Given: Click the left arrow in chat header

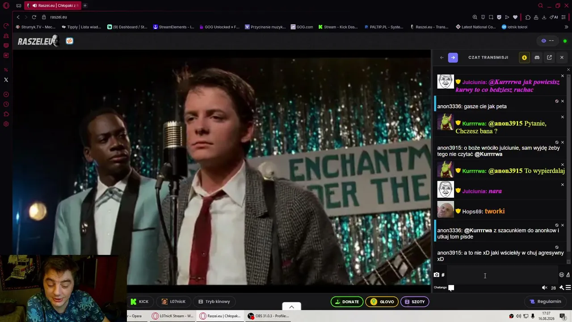Looking at the screenshot, I should click(x=442, y=57).
